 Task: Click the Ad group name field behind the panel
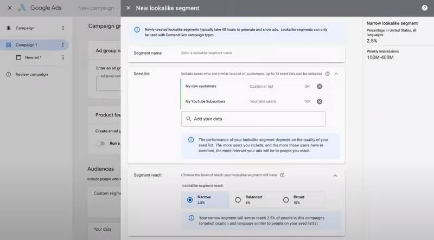[x=108, y=83]
